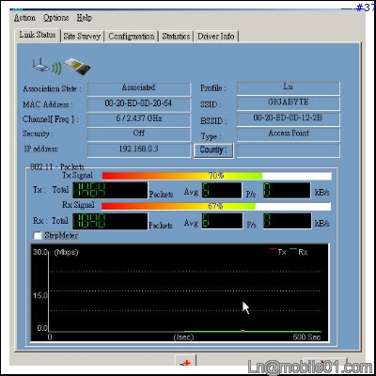Enable the StepMeter checkbox

click(38, 236)
